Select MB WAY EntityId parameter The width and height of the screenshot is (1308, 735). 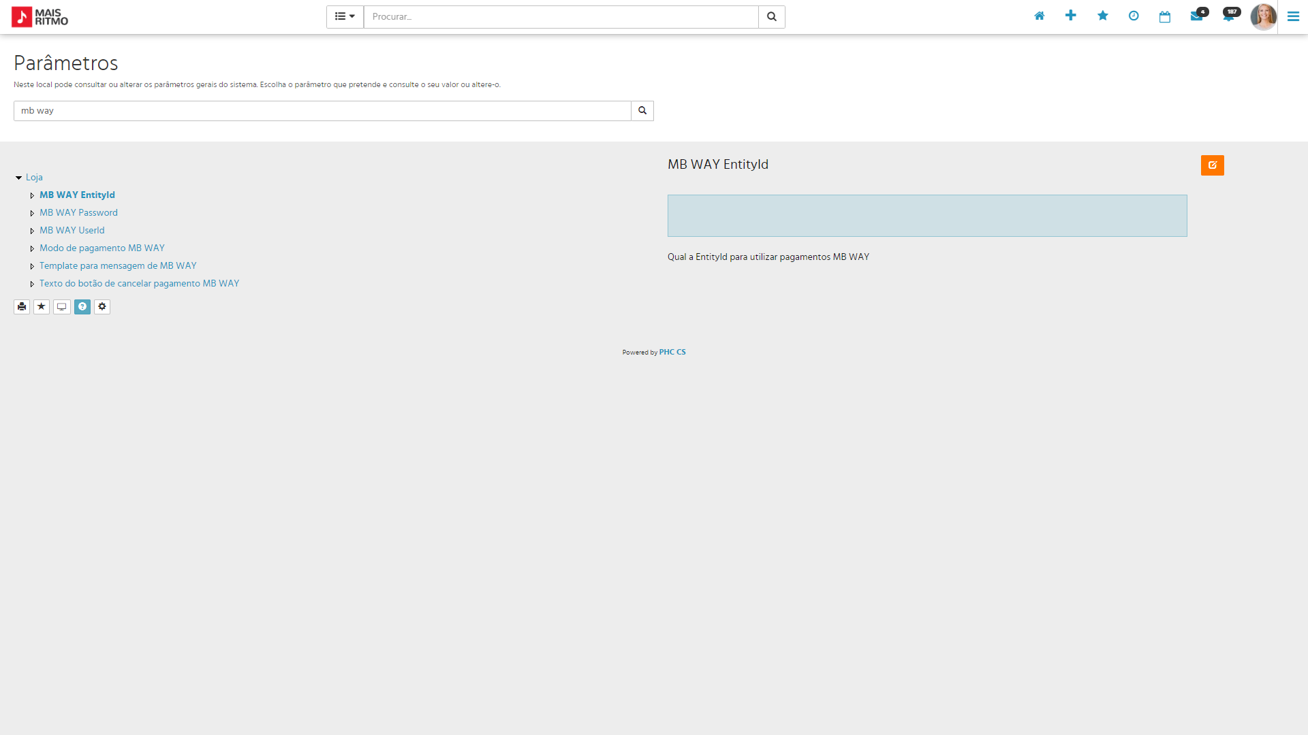[x=77, y=195]
